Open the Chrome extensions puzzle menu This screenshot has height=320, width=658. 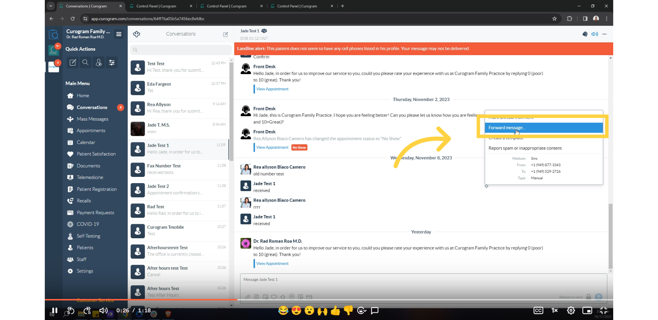pos(569,19)
